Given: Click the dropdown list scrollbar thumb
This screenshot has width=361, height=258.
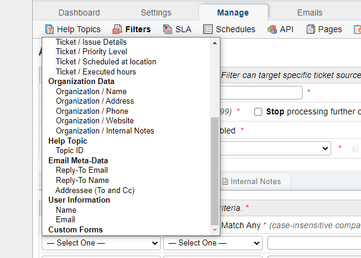Looking at the screenshot, I should click(215, 170).
